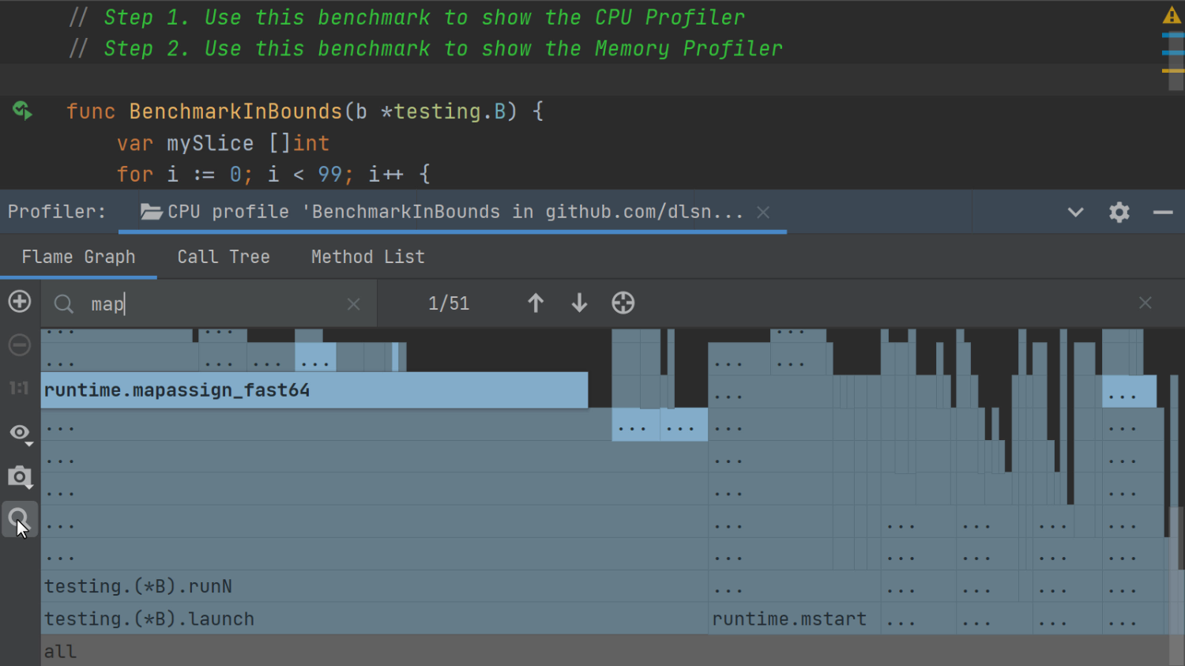
Task: Go to next search occurrence arrow
Action: (x=579, y=303)
